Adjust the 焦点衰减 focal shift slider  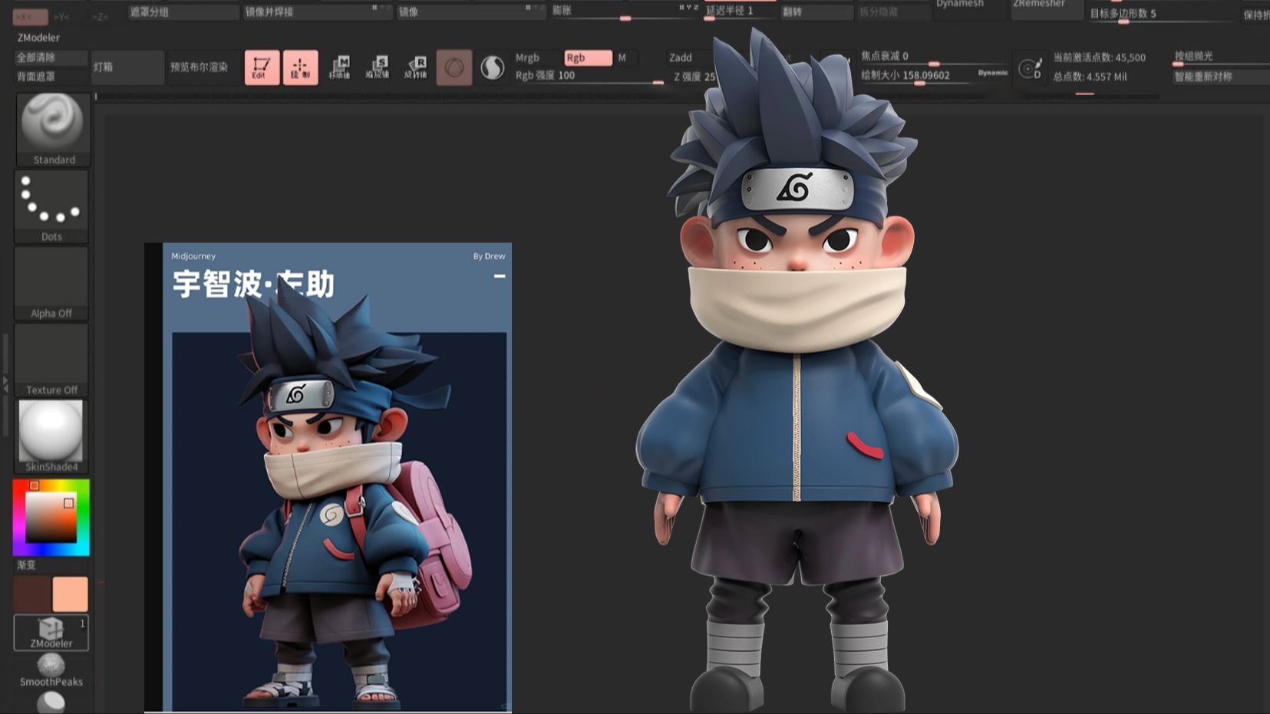tap(932, 58)
